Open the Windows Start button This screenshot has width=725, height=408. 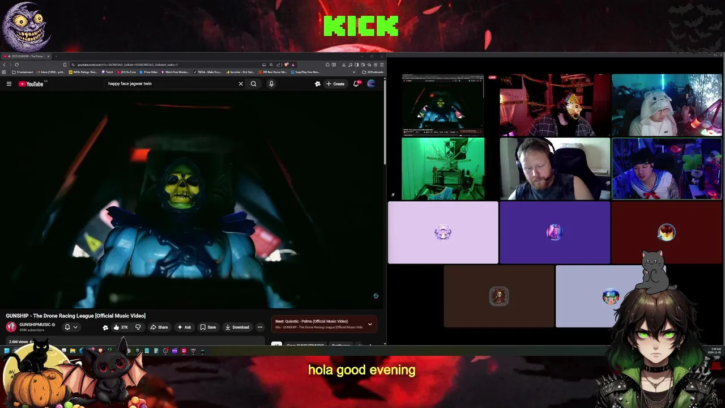coord(7,351)
